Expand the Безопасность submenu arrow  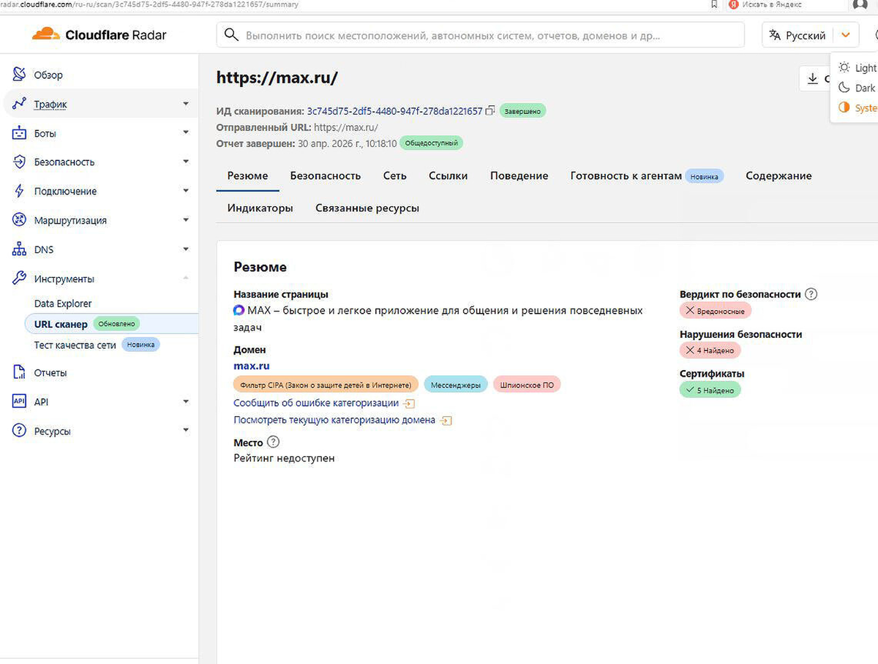coord(186,162)
